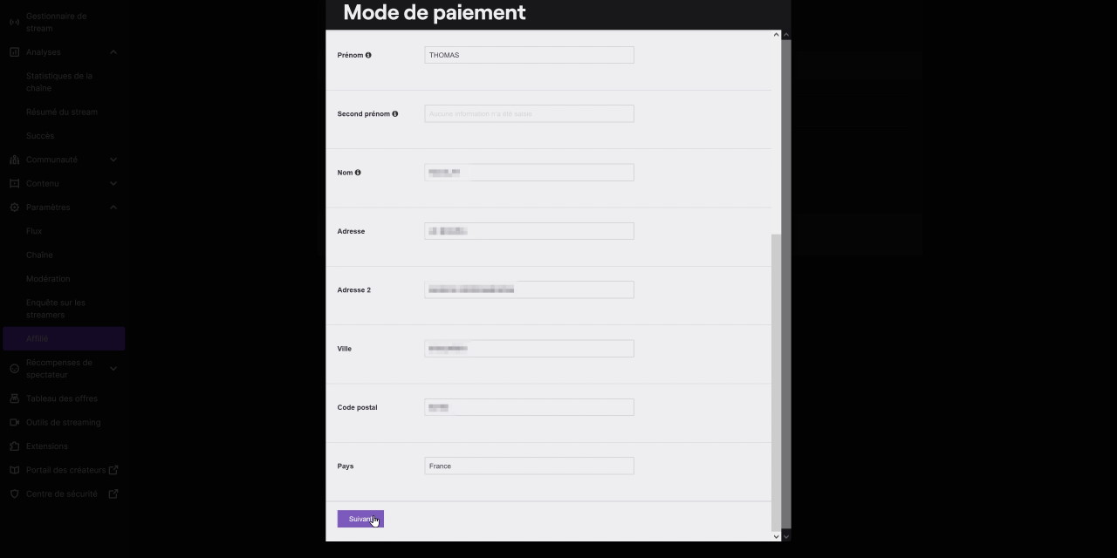Screen dimensions: 1117x558
Task: Click the Paramètres gear icon
Action: [14, 208]
